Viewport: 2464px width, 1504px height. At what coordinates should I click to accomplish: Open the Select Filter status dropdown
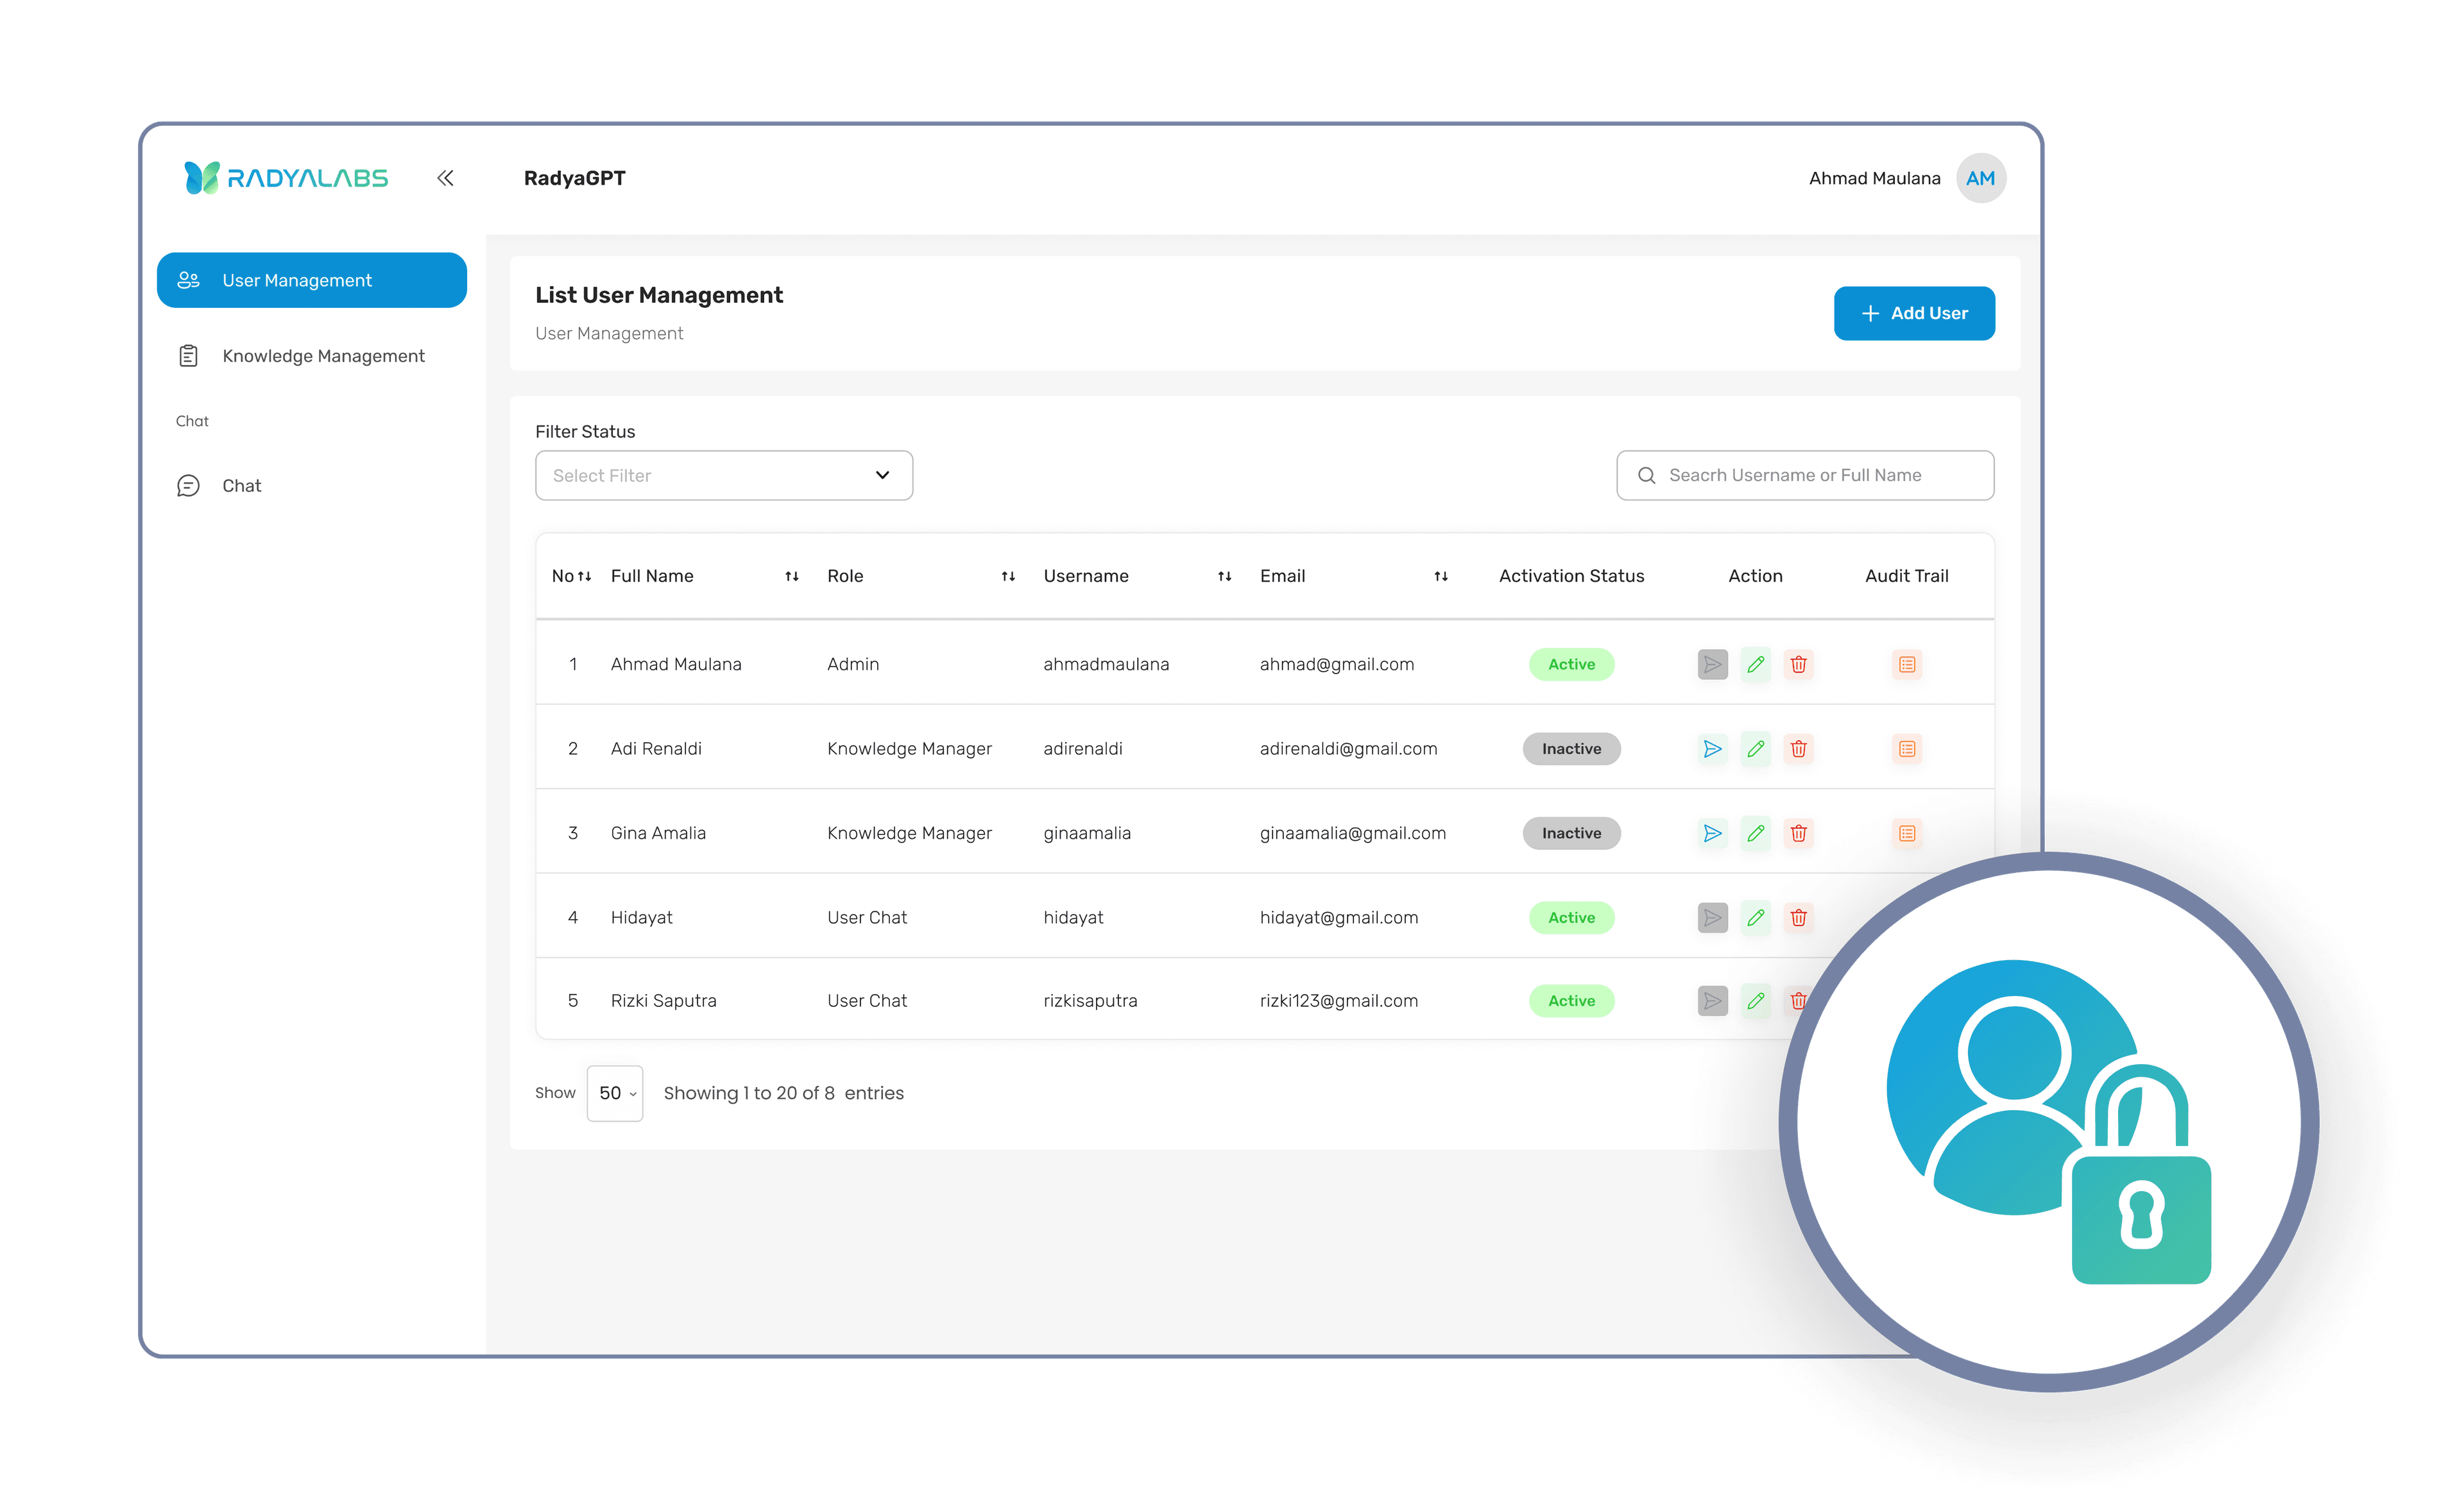[723, 476]
